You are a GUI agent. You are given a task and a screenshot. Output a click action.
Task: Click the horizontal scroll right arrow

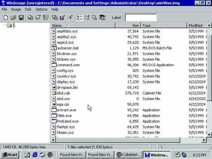[204, 140]
